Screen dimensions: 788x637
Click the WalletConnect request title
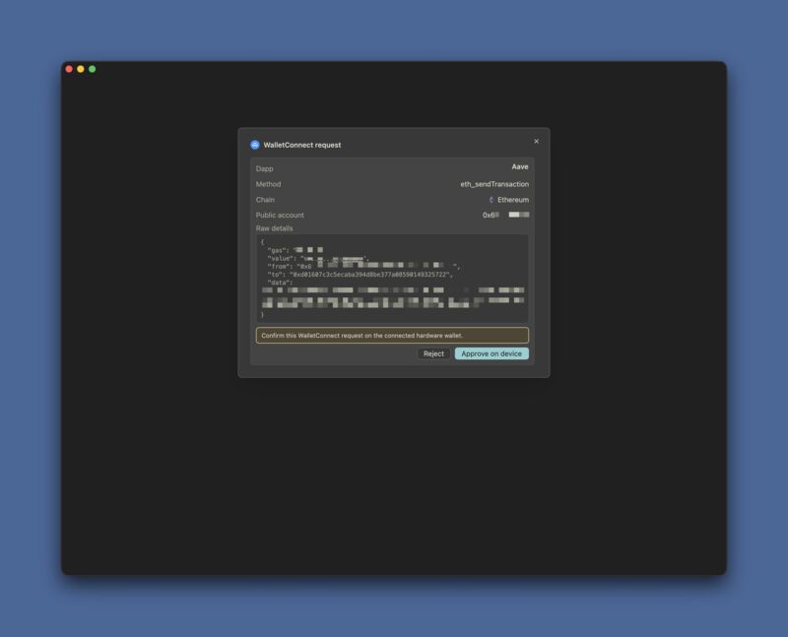302,145
